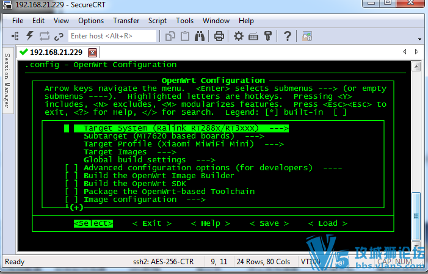Screen dimensions: 428x274
Task: Open Session Manager connect icon in toolbar
Action: 15,36
